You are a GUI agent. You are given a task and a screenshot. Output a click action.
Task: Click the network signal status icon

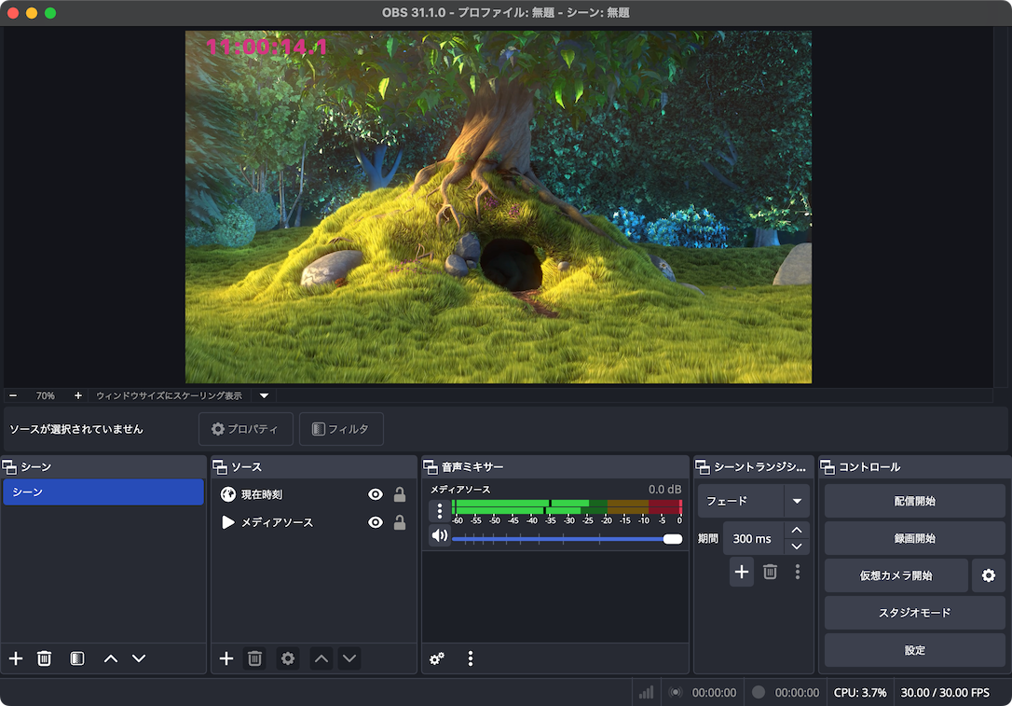[x=646, y=692]
